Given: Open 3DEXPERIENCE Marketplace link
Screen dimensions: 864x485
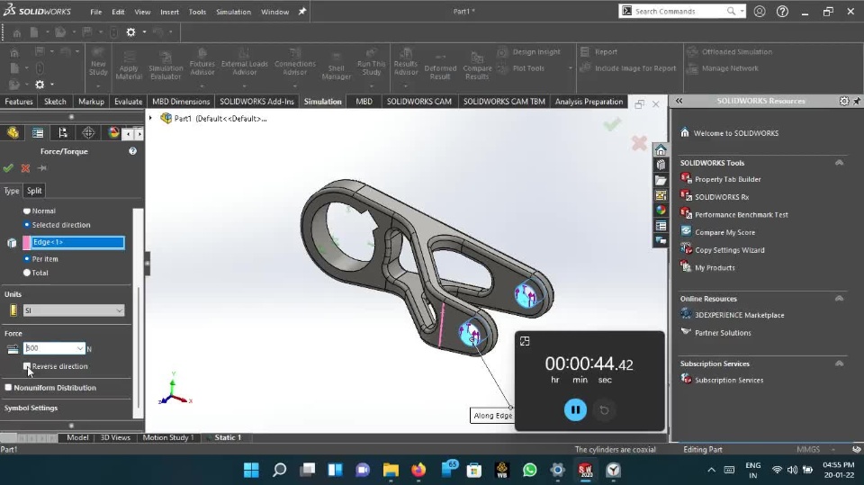Looking at the screenshot, I should (739, 315).
